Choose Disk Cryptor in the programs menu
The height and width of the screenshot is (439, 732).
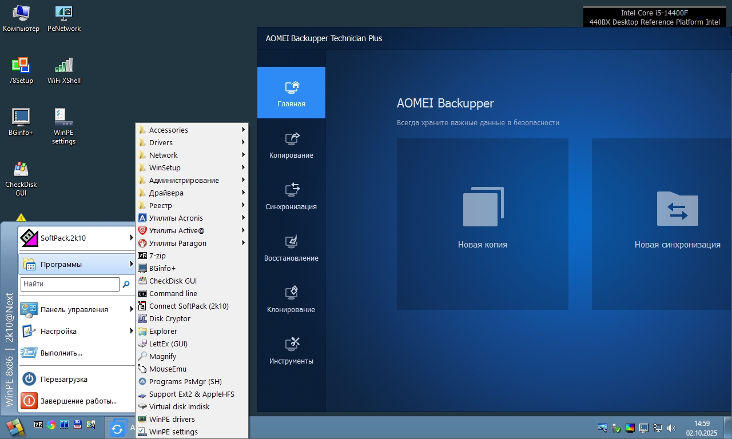coord(169,318)
